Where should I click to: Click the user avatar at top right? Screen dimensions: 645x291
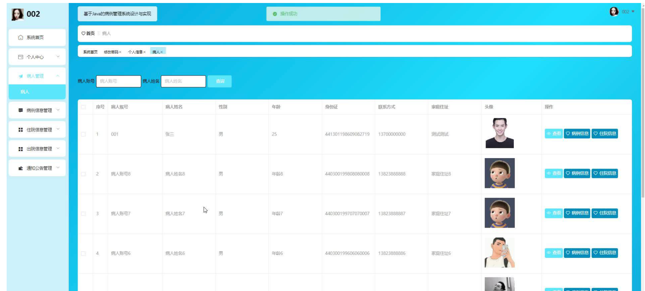(614, 12)
